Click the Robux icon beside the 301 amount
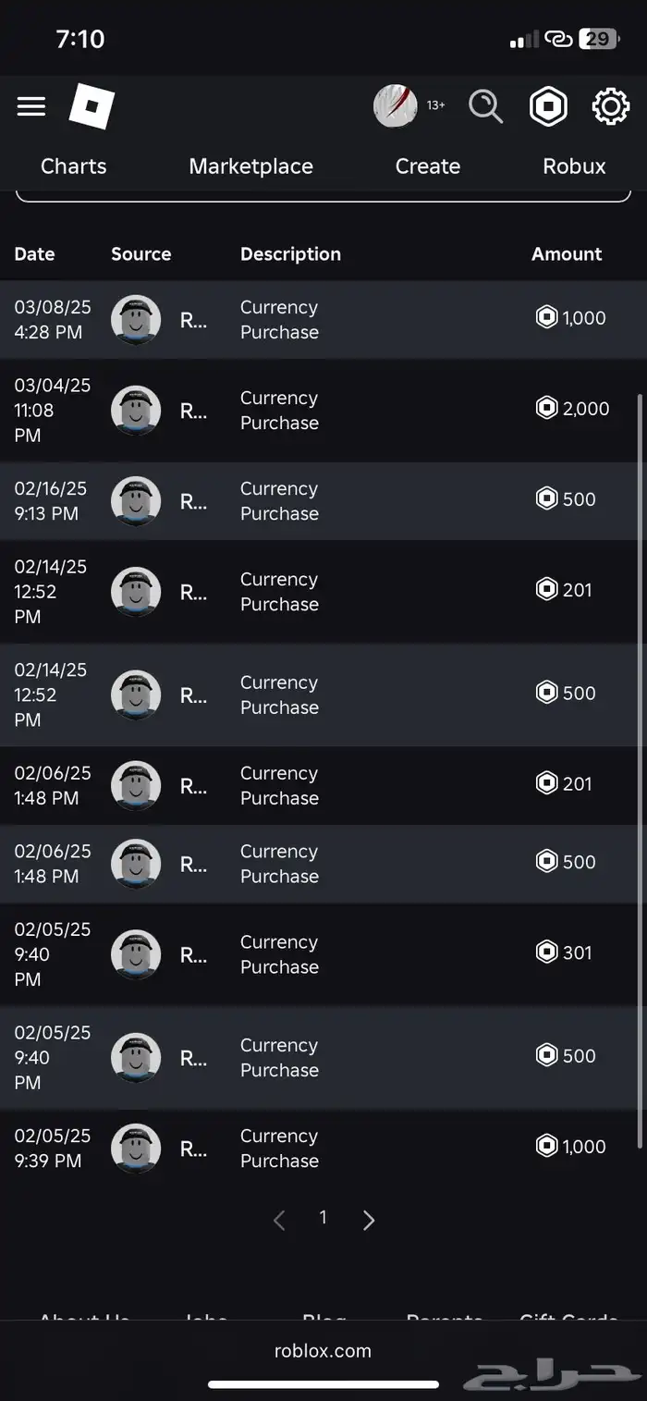647x1401 pixels. click(547, 952)
